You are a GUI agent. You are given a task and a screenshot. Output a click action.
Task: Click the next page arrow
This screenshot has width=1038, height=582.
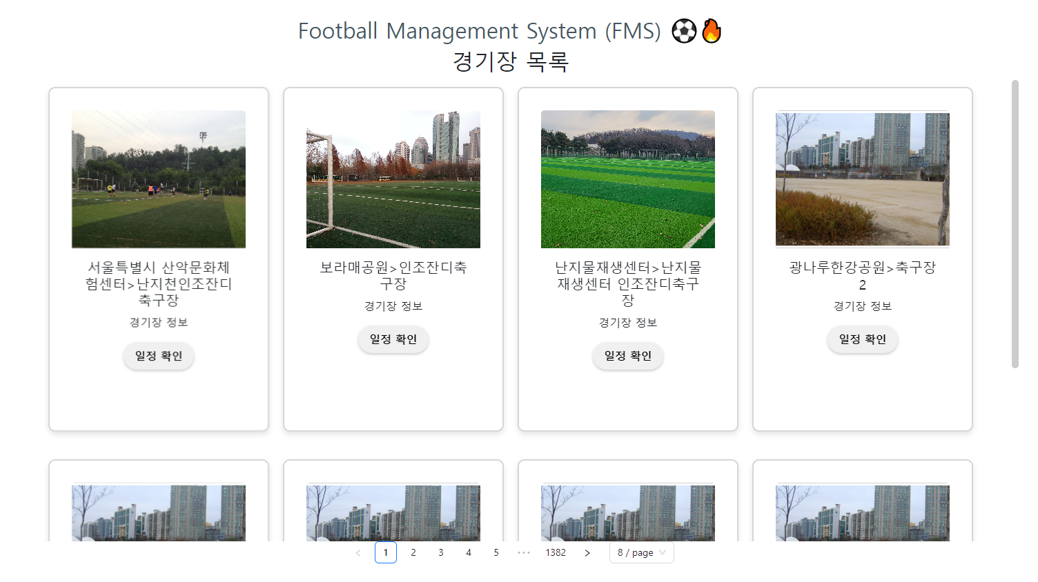pyautogui.click(x=587, y=552)
